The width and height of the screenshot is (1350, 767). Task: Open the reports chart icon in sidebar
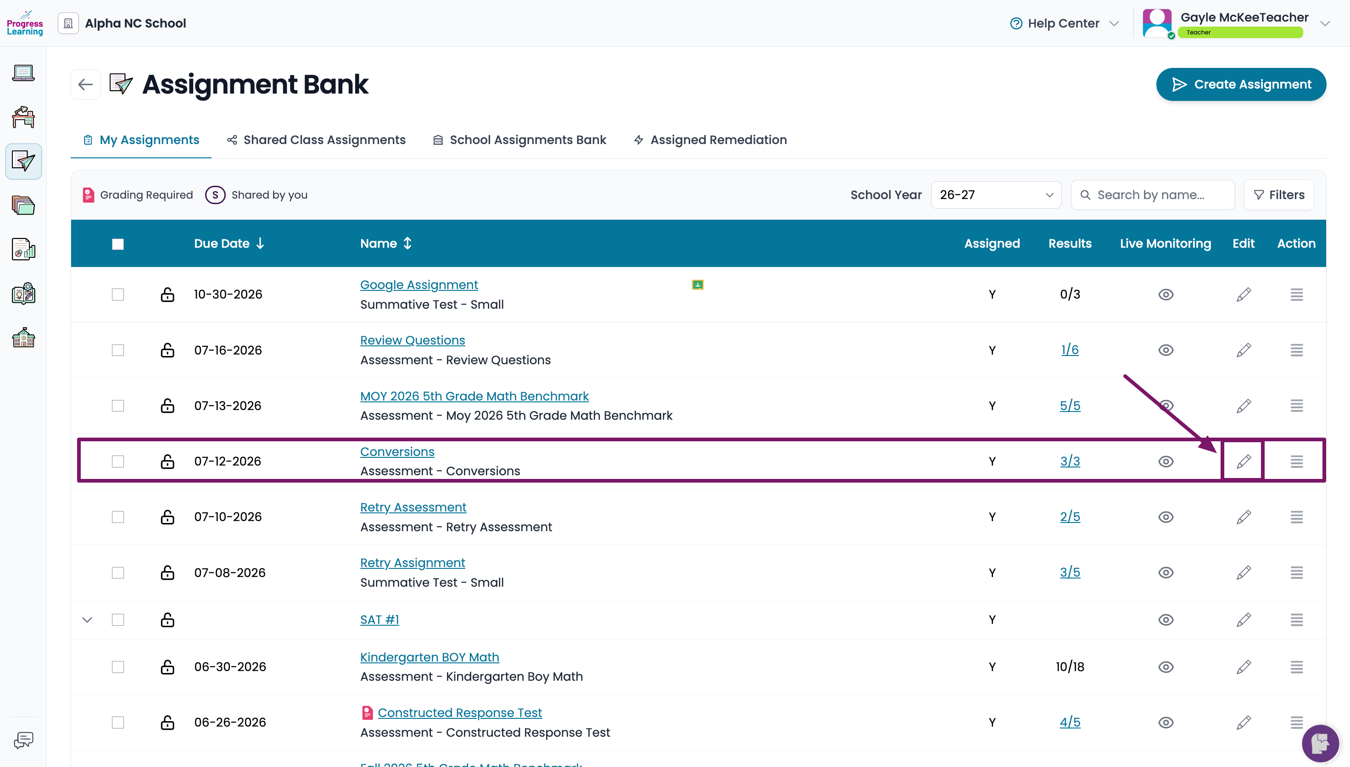pyautogui.click(x=23, y=249)
